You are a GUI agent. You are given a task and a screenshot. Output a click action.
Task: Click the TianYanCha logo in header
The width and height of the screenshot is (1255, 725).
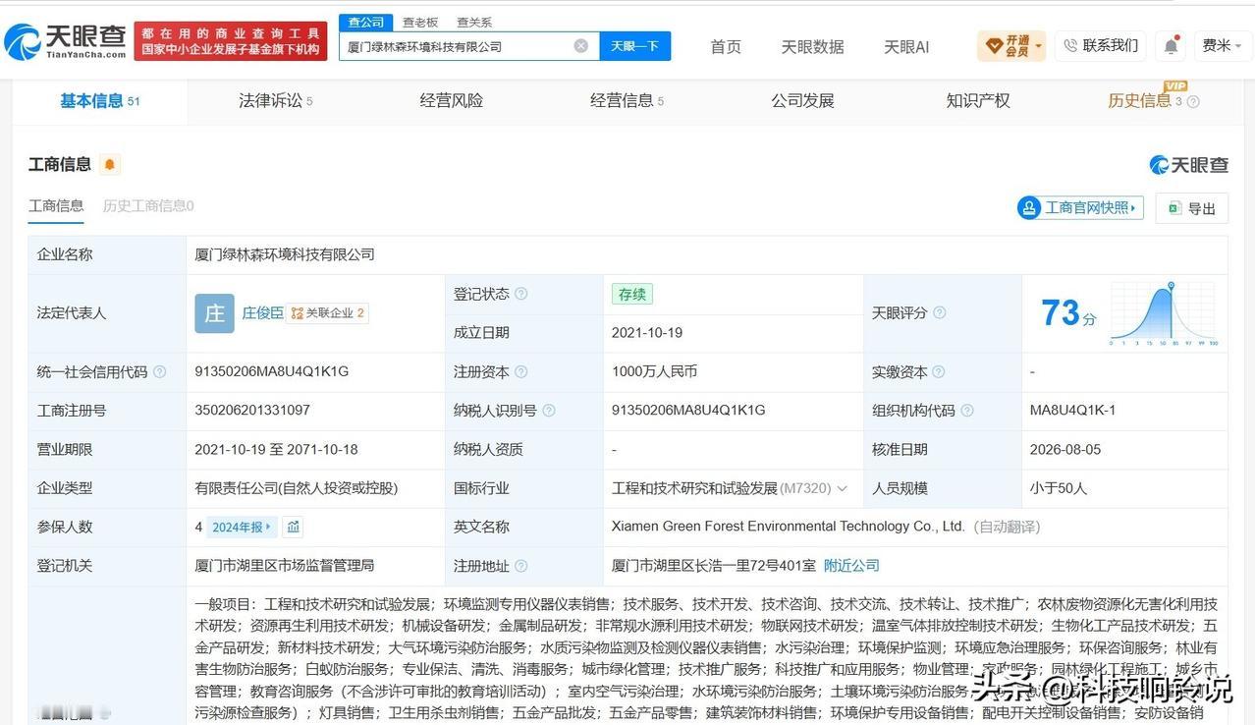[x=65, y=41]
